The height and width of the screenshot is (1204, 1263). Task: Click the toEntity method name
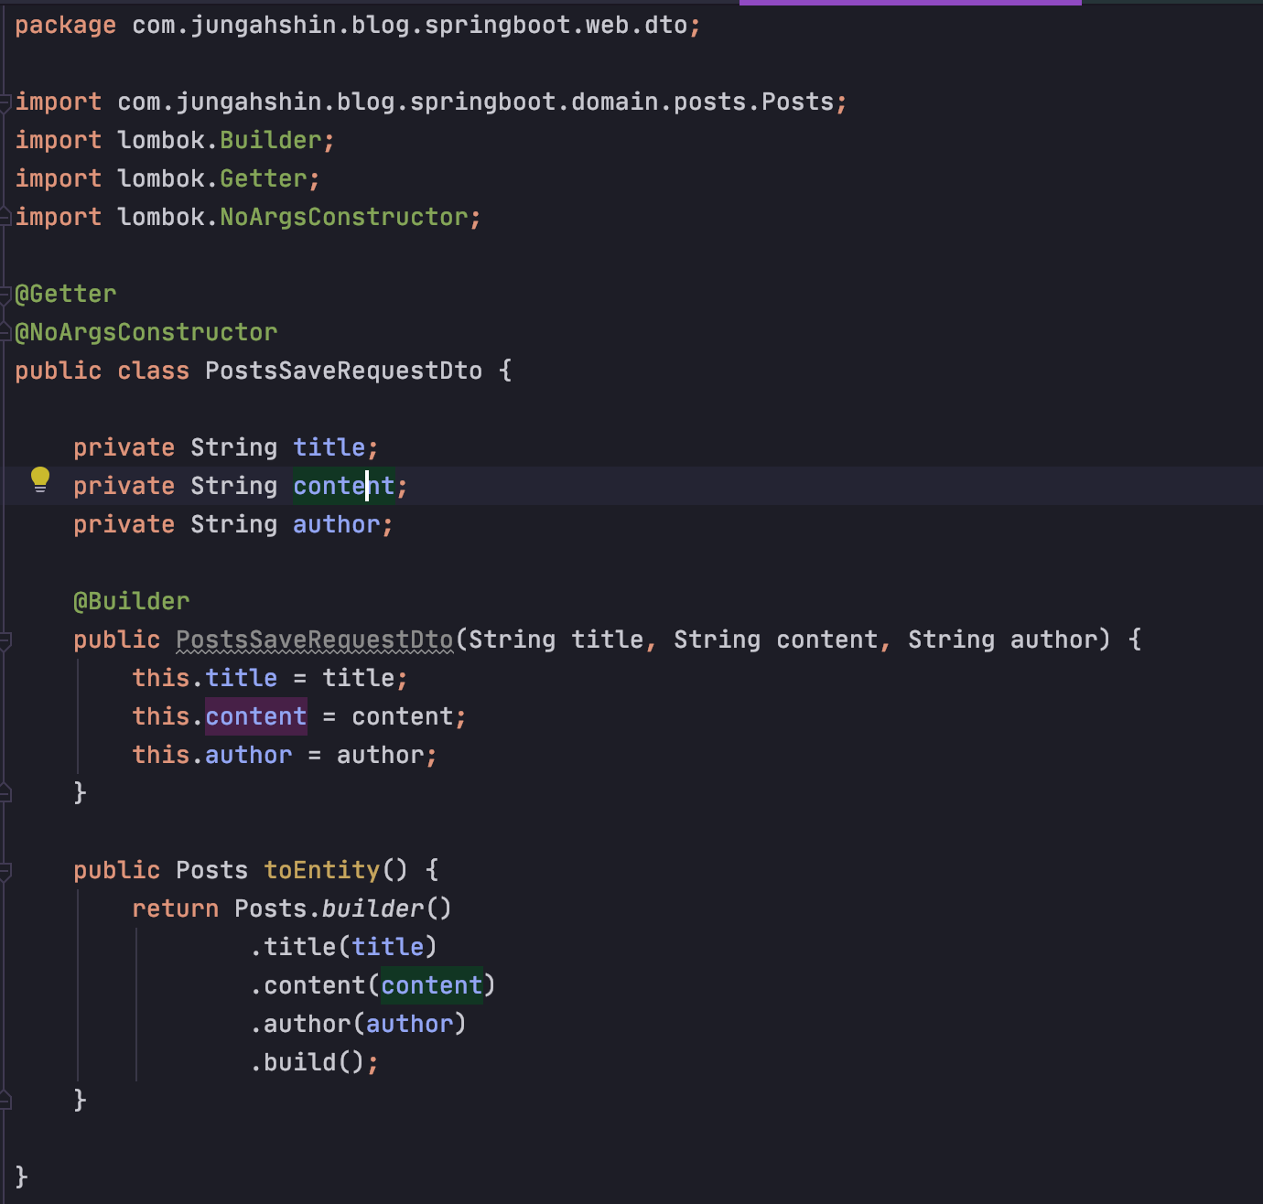click(x=322, y=870)
